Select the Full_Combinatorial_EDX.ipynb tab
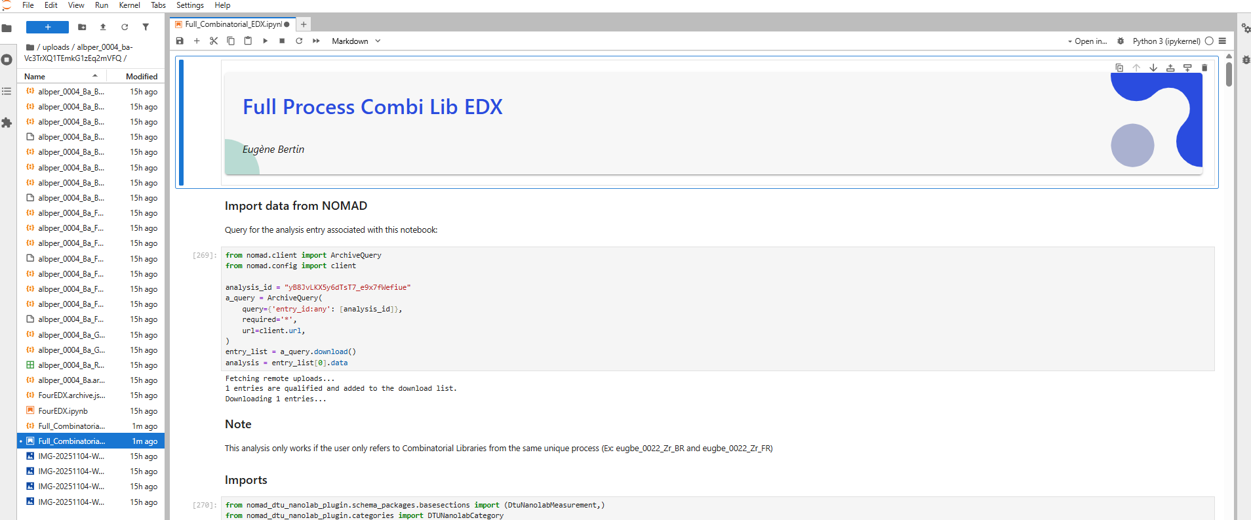Viewport: 1251px width, 520px height. (233, 24)
